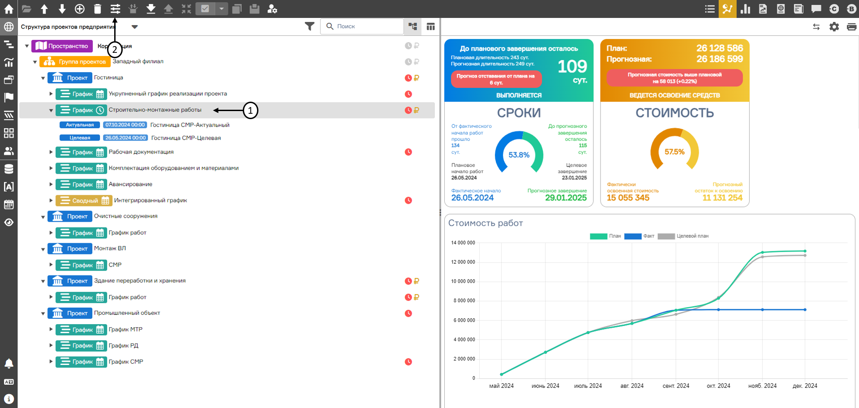Open comments speech bubble tab
The image size is (859, 408).
pos(816,9)
